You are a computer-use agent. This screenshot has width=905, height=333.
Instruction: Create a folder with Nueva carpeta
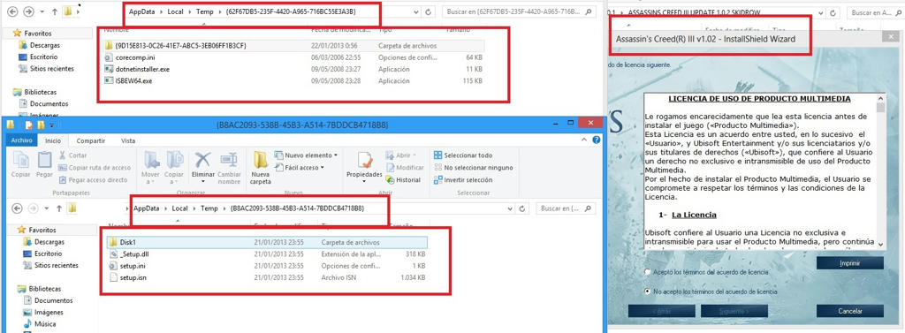(261, 167)
